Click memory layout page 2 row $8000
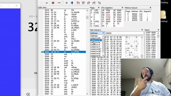This screenshot has width=171, height=96. click(138, 18)
